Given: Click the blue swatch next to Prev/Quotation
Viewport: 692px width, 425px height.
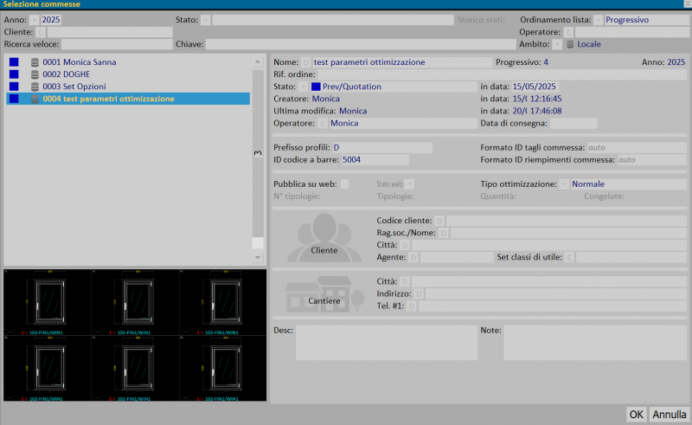Looking at the screenshot, I should click(316, 87).
